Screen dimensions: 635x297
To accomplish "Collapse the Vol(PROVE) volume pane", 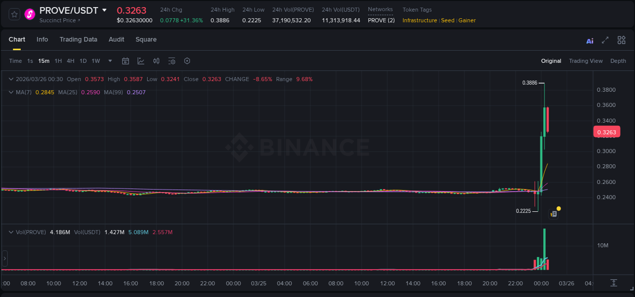I will [11, 232].
